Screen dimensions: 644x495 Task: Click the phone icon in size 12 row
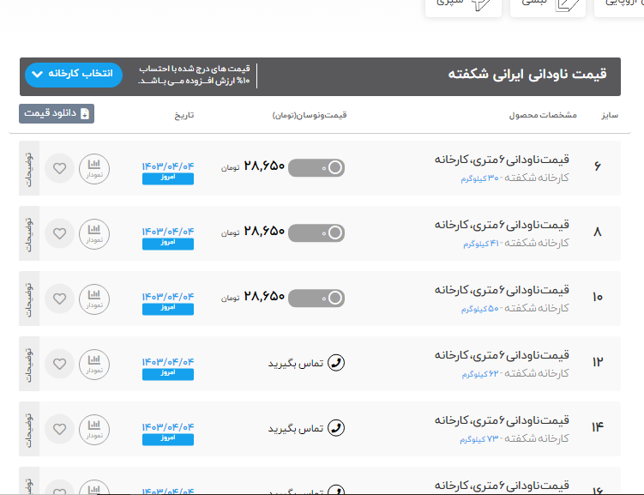pyautogui.click(x=337, y=363)
